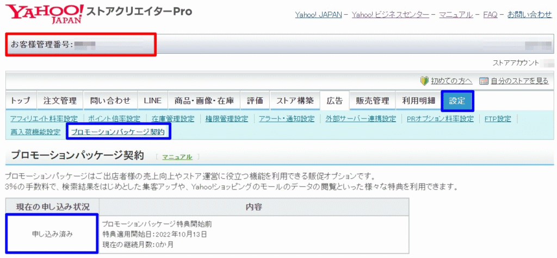Open the green マニュアル link beside page title
The width and height of the screenshot is (557, 258).
(x=177, y=156)
